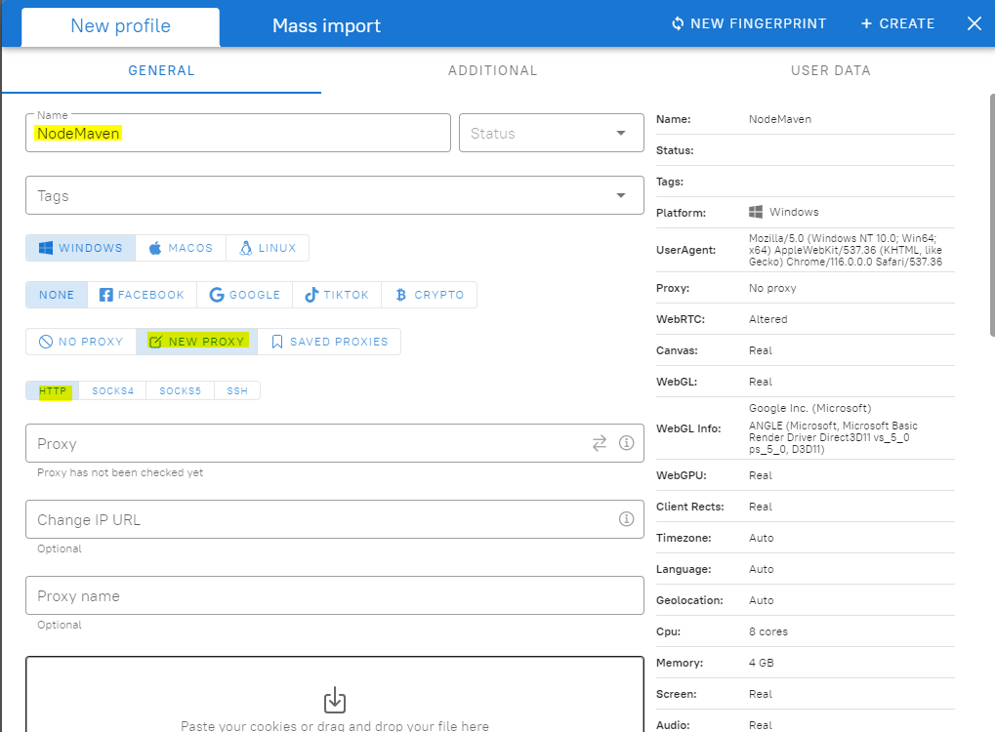Switch platform to Linux
This screenshot has height=732, width=995.
[x=268, y=248]
